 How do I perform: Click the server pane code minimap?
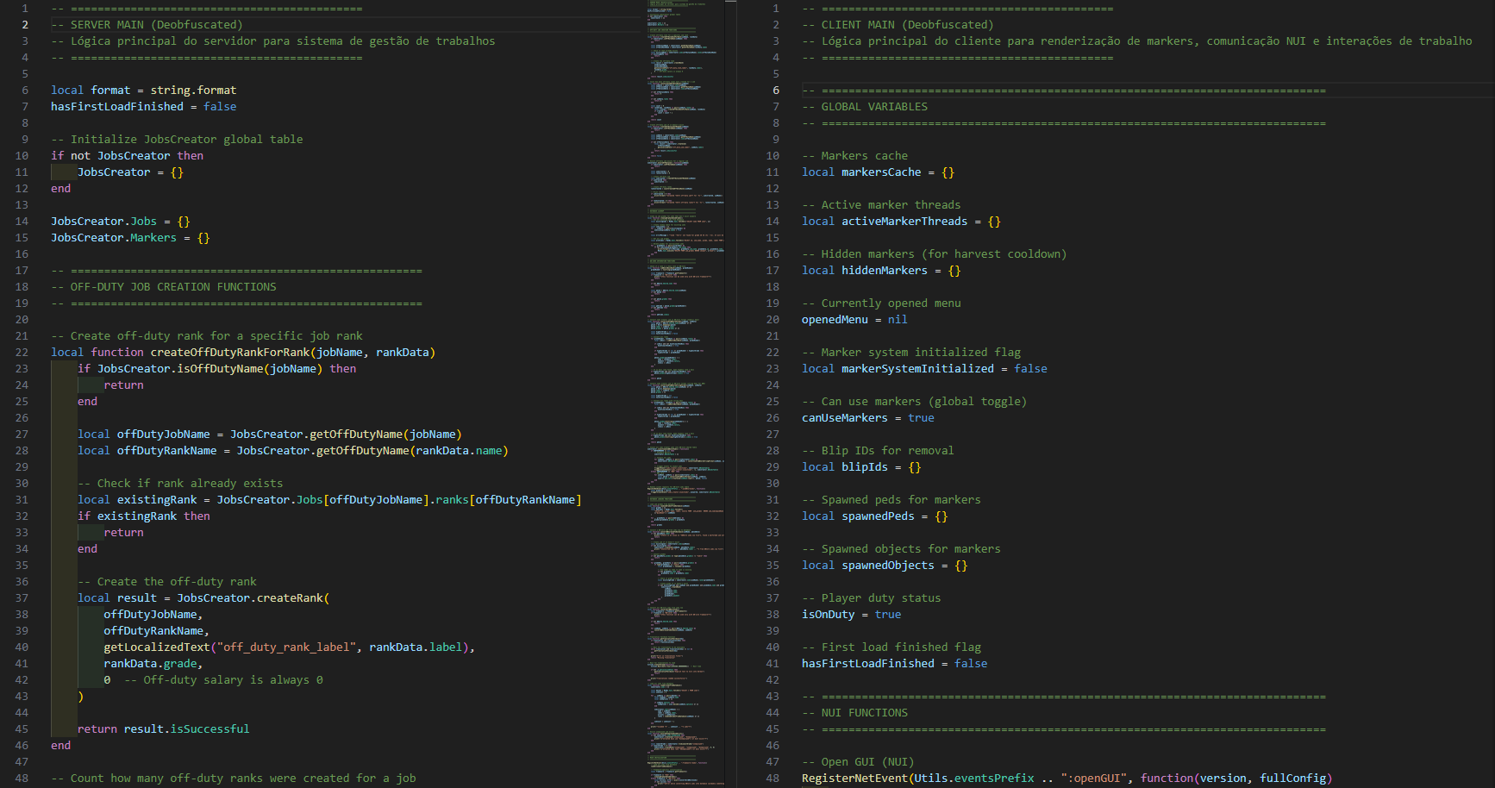pos(686,394)
